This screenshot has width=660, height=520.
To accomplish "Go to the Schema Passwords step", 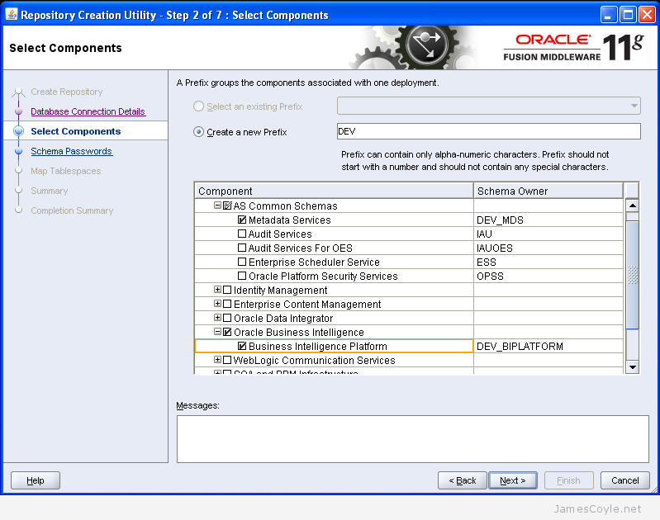I will click(x=72, y=151).
